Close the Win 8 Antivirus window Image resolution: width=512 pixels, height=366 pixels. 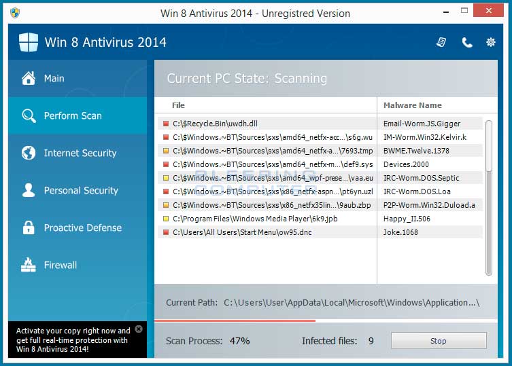pyautogui.click(x=488, y=10)
